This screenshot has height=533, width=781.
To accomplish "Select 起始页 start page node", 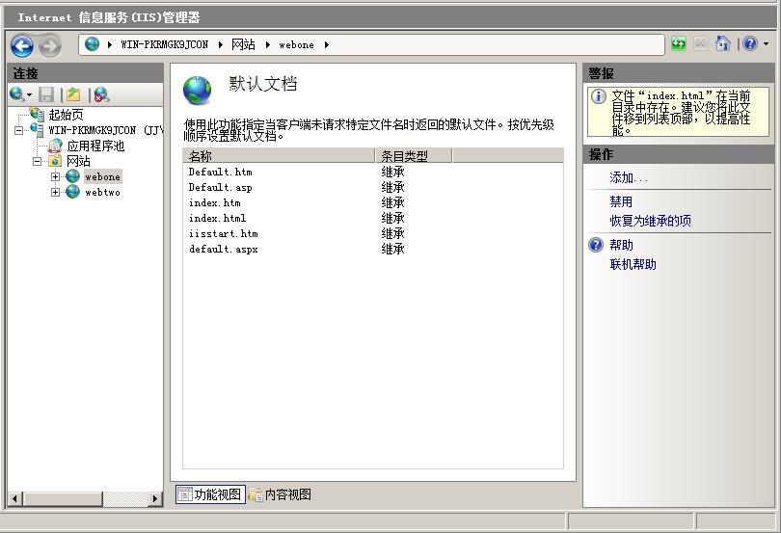I will (66, 115).
